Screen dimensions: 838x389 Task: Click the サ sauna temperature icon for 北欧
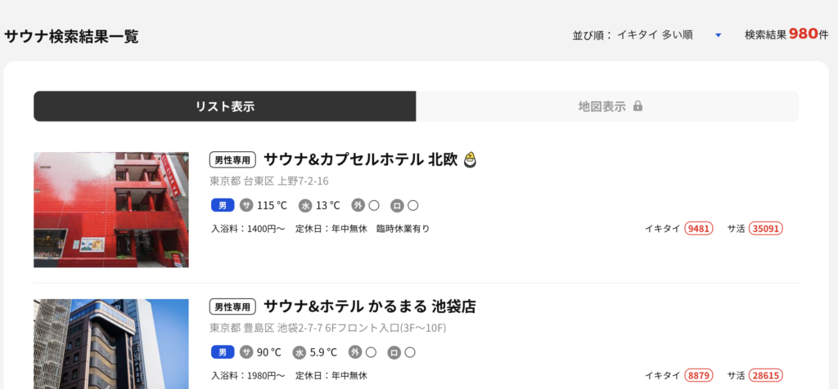246,205
